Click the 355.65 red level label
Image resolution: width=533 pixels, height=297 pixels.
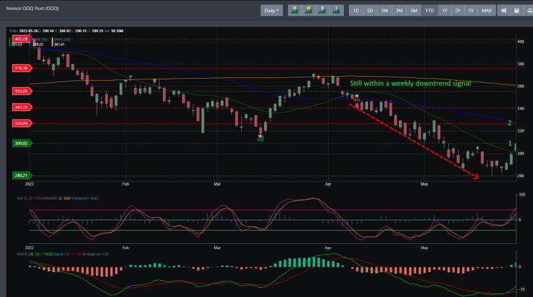tap(21, 91)
